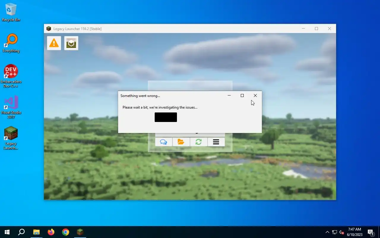Viewport: 380px width, 238px height.
Task: Show hidden tray icons chevron
Action: [327, 232]
